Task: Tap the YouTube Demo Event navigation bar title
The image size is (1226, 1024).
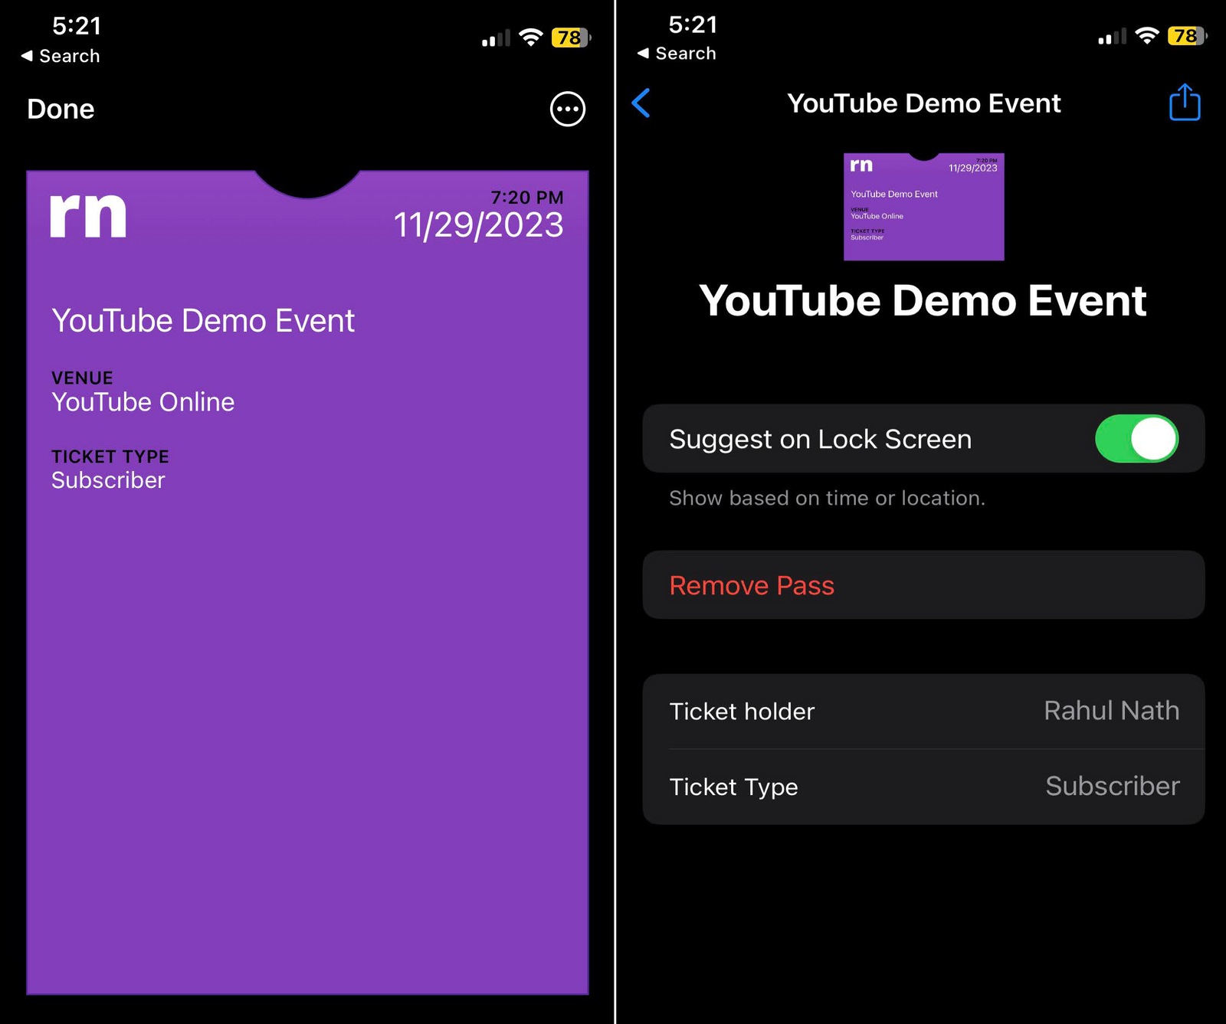Action: tap(924, 103)
